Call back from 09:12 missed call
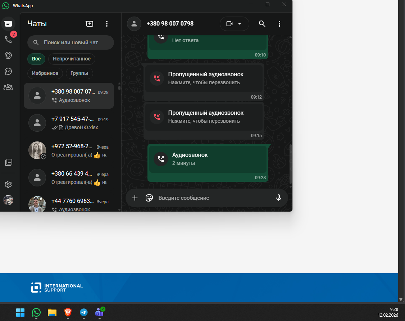Screen dimensions: 405x321 pos(204,78)
